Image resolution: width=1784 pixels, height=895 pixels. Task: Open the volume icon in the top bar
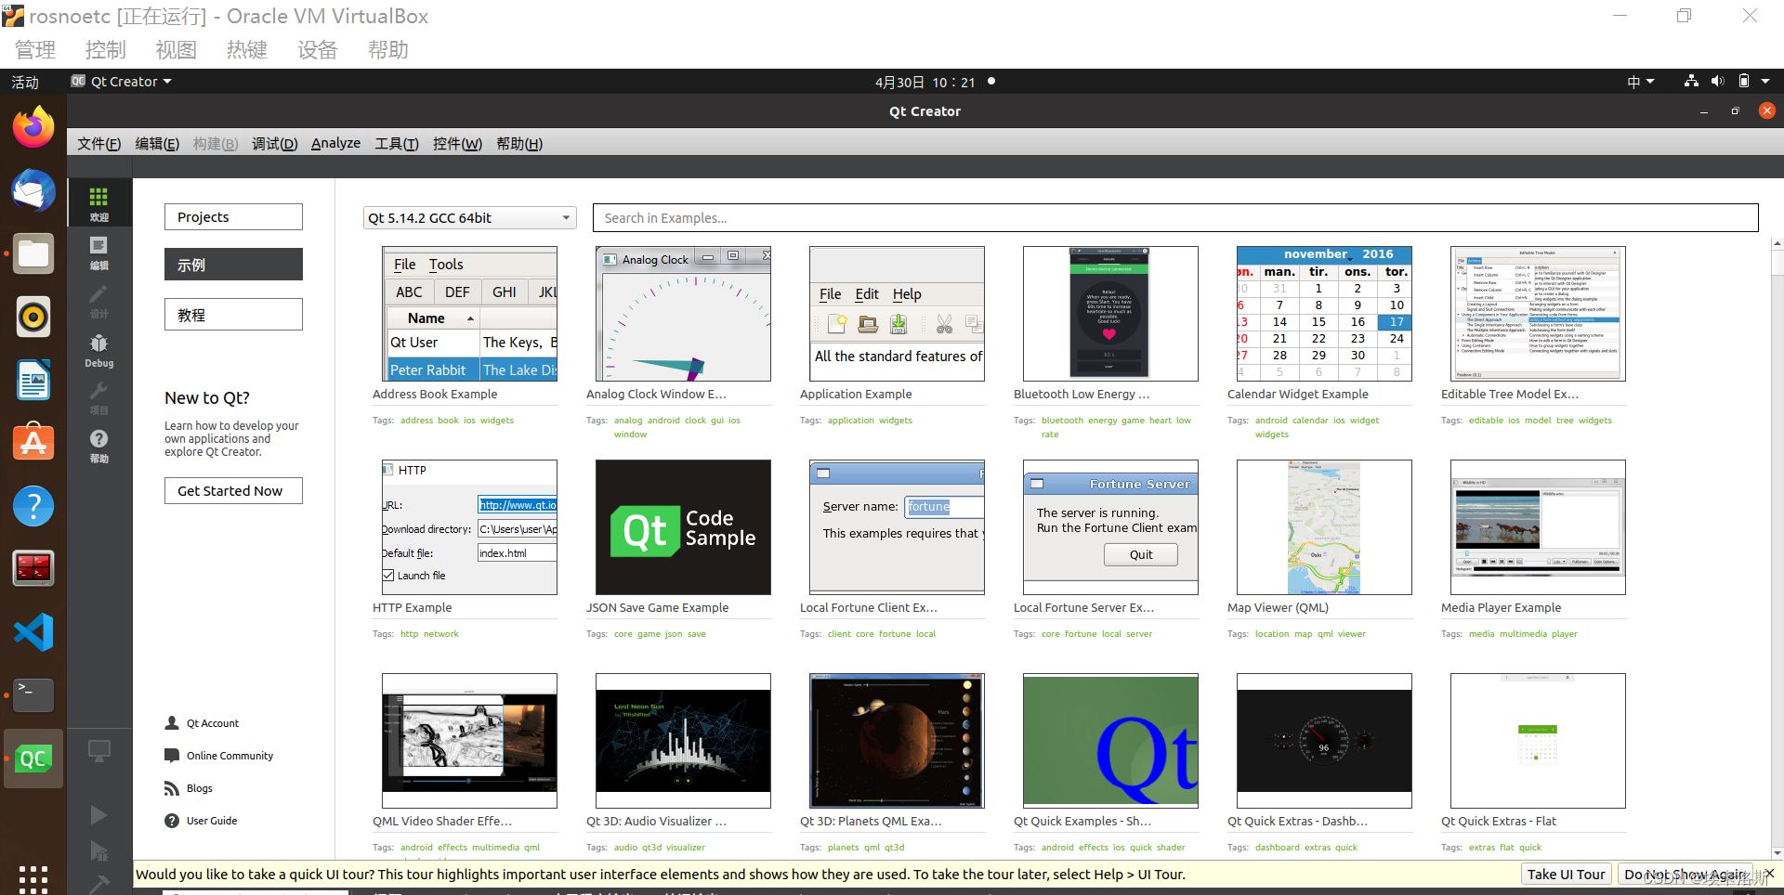point(1717,82)
